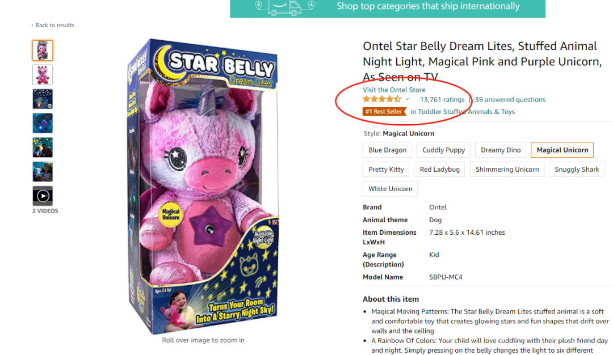Image resolution: width=613 pixels, height=355 pixels.
Task: Open the 2 videos play thumbnail
Action: (43, 196)
